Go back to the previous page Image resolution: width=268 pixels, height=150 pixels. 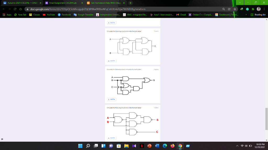click(x=4, y=9)
